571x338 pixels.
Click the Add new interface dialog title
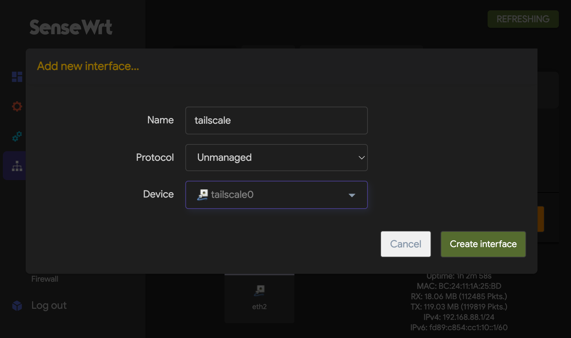(x=88, y=66)
